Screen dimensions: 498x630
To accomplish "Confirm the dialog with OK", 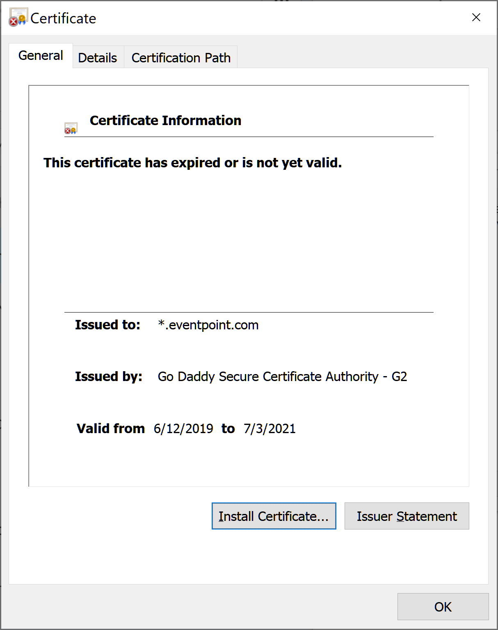I will 443,607.
